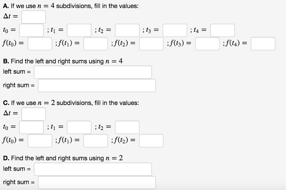Click the f(t4) field in part A
286x190 pixels.
coord(263,43)
